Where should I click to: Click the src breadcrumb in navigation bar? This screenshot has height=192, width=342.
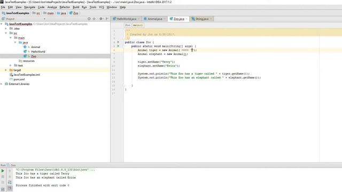(36, 13)
